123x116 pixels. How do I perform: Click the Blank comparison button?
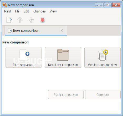(66, 95)
